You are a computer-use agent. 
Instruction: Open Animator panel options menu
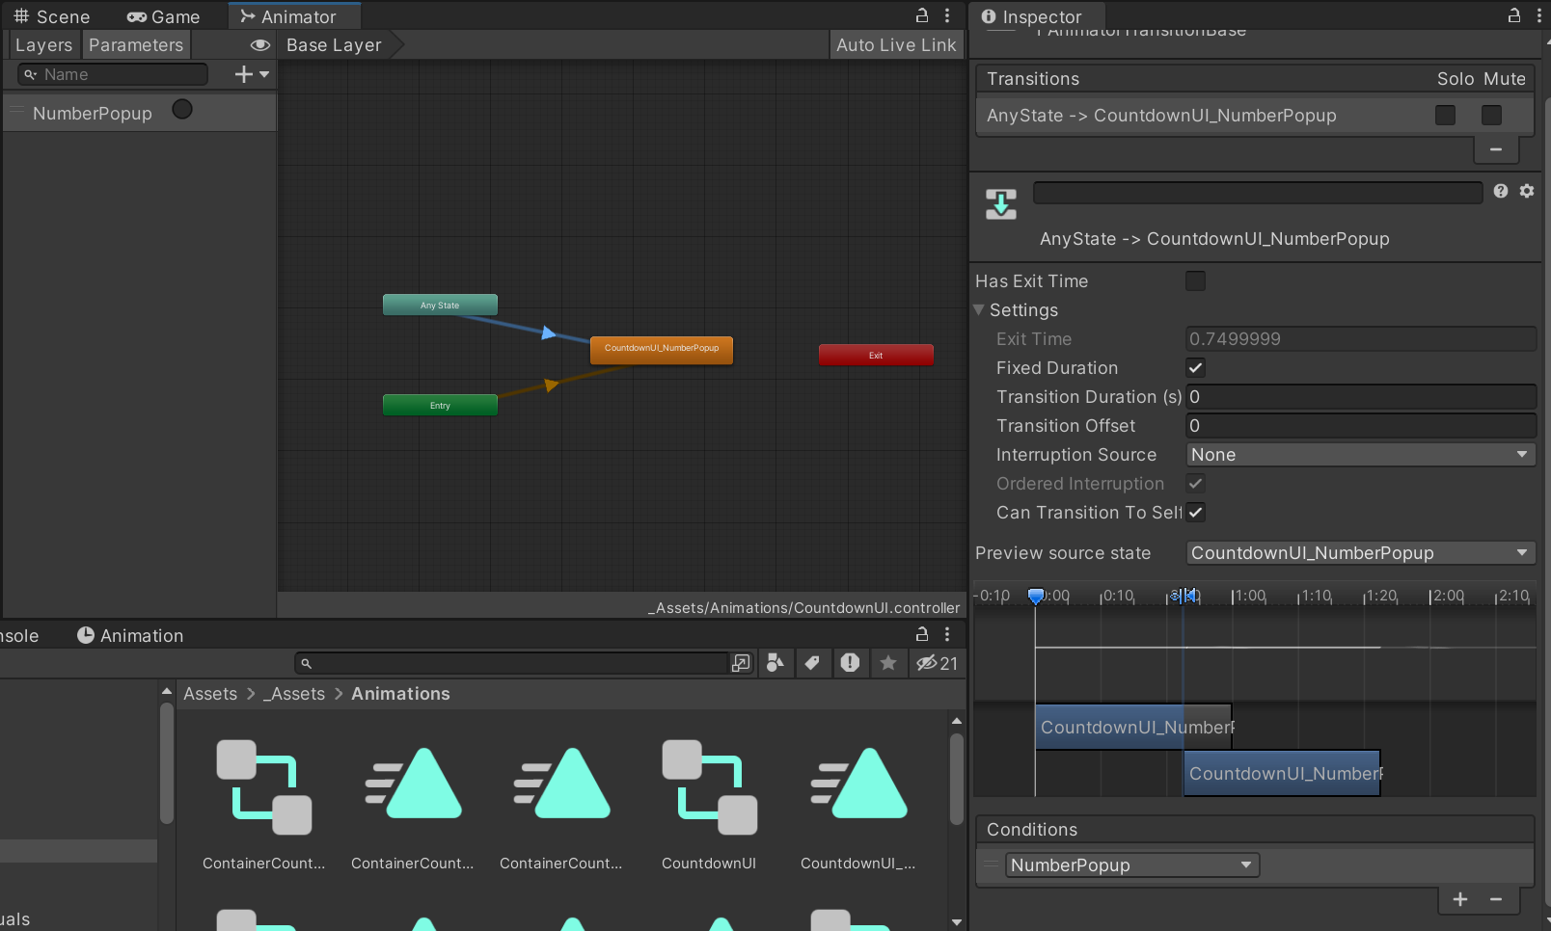click(947, 15)
